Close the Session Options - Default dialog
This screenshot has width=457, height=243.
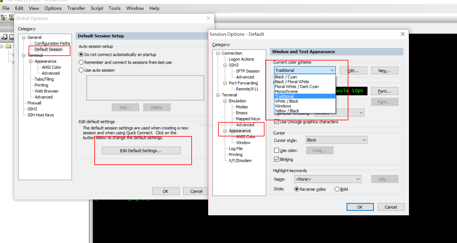tap(403, 34)
